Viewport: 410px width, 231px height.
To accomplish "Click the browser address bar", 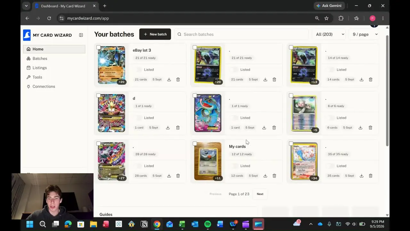I will coord(184,18).
